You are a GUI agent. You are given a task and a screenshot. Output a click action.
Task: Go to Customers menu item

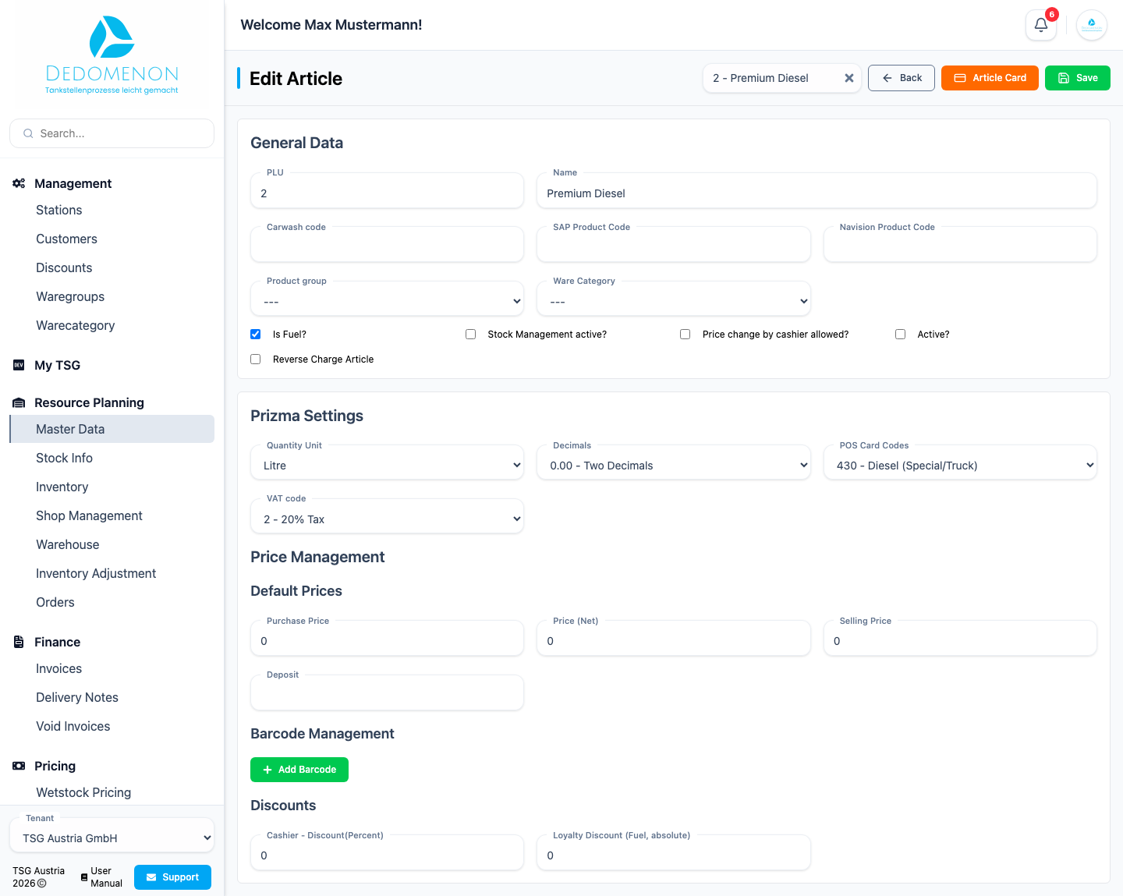[x=67, y=239]
